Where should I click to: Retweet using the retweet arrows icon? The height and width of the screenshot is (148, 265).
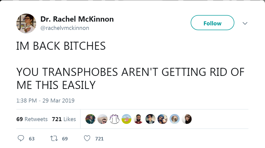click(53, 138)
